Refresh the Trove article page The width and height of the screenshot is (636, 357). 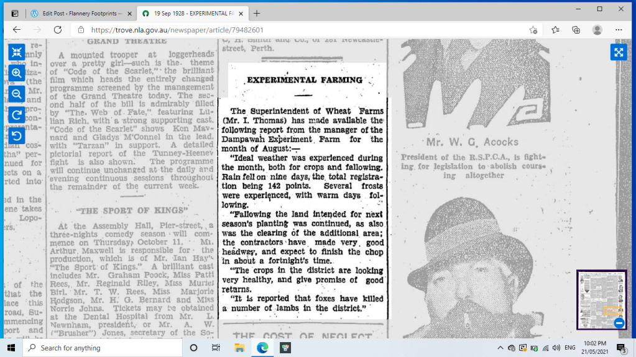tap(58, 30)
